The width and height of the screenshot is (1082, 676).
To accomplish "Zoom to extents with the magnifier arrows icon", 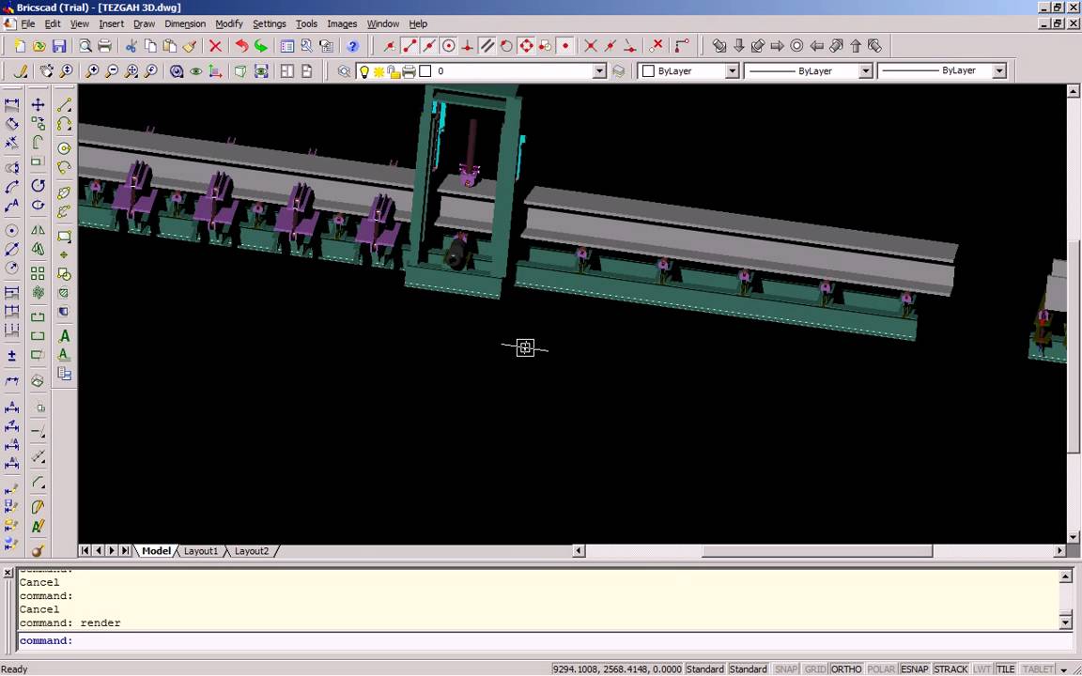I will click(x=131, y=71).
